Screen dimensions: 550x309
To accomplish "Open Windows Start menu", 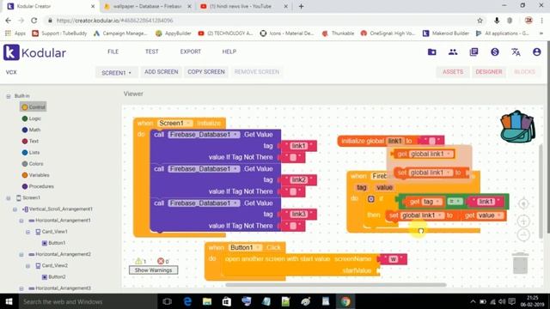I will 9,301.
